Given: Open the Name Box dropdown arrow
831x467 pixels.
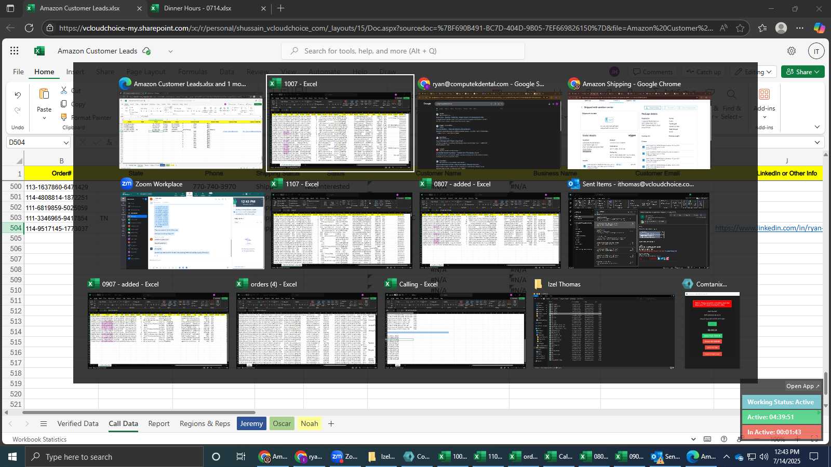Looking at the screenshot, I should click(x=66, y=143).
